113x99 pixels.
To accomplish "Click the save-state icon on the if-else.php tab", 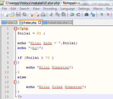I will [21, 22].
